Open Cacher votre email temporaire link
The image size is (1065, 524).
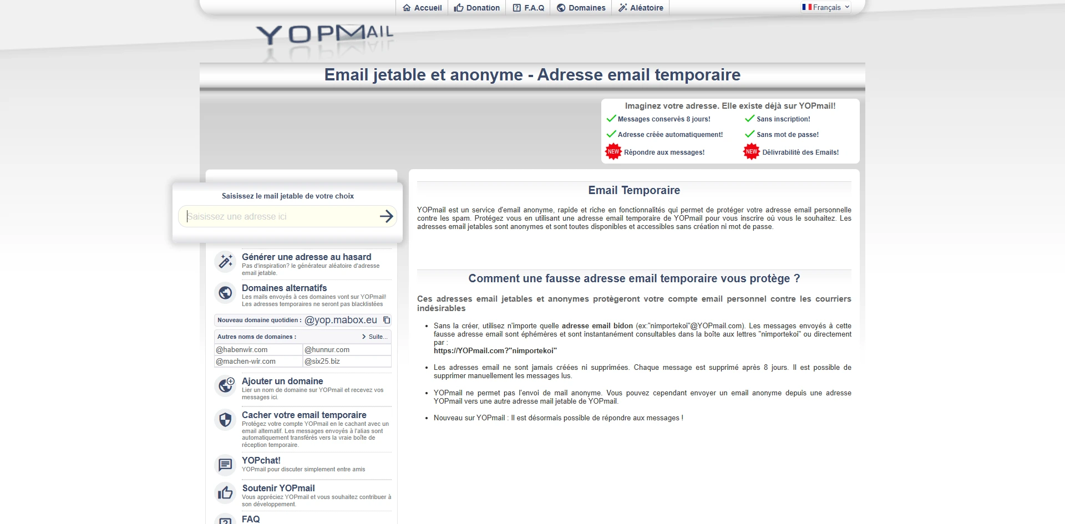pos(304,415)
